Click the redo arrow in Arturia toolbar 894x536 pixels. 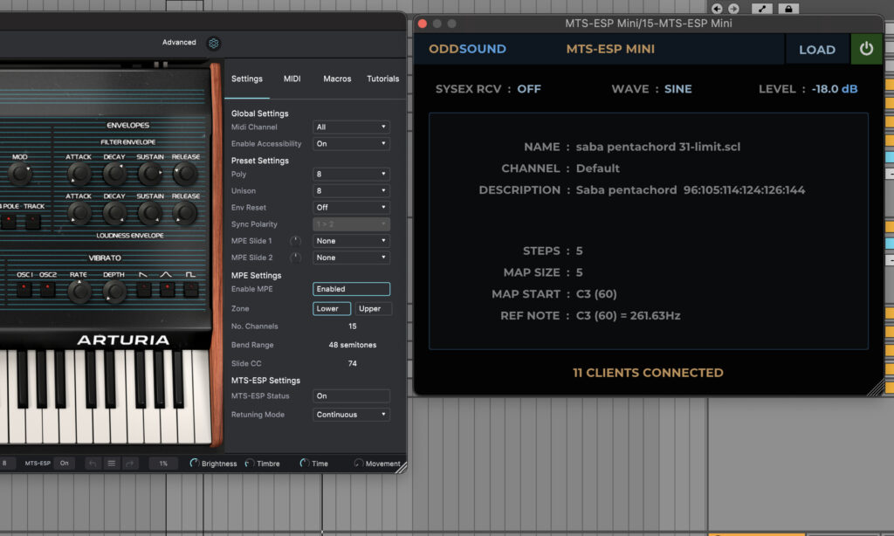(x=130, y=464)
